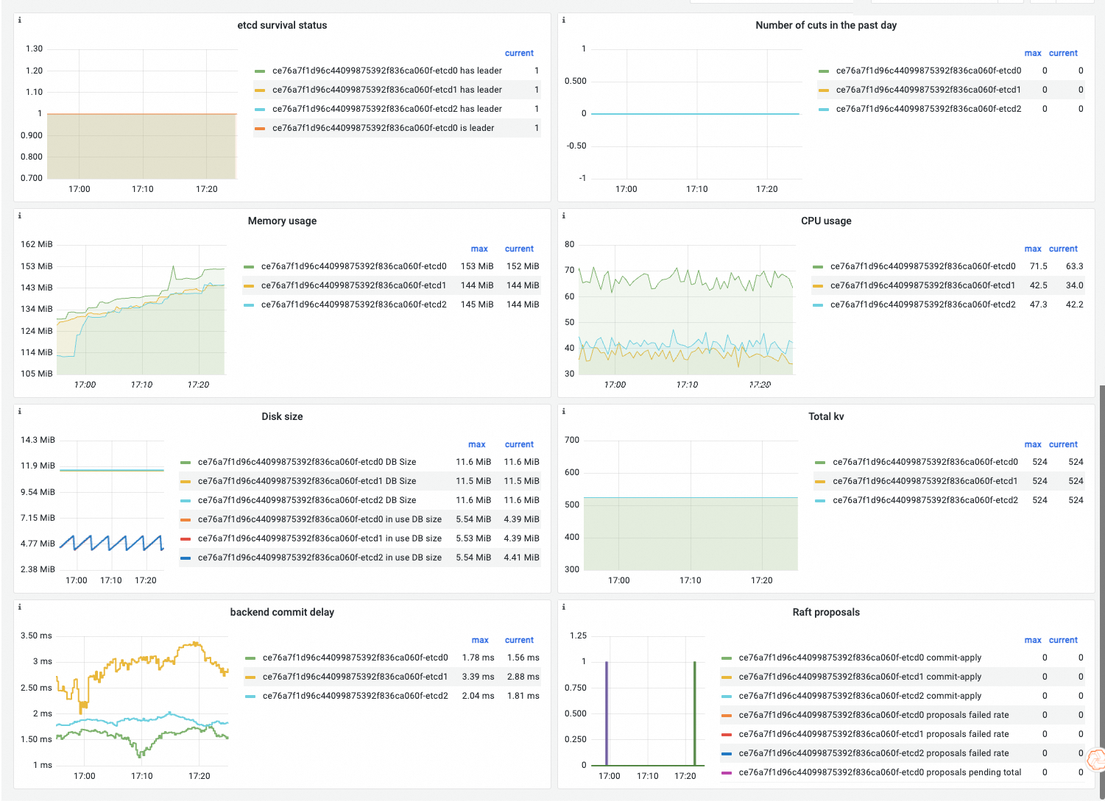Isolate etcd2 series in CPU usage legend
This screenshot has width=1105, height=801.
[x=923, y=305]
